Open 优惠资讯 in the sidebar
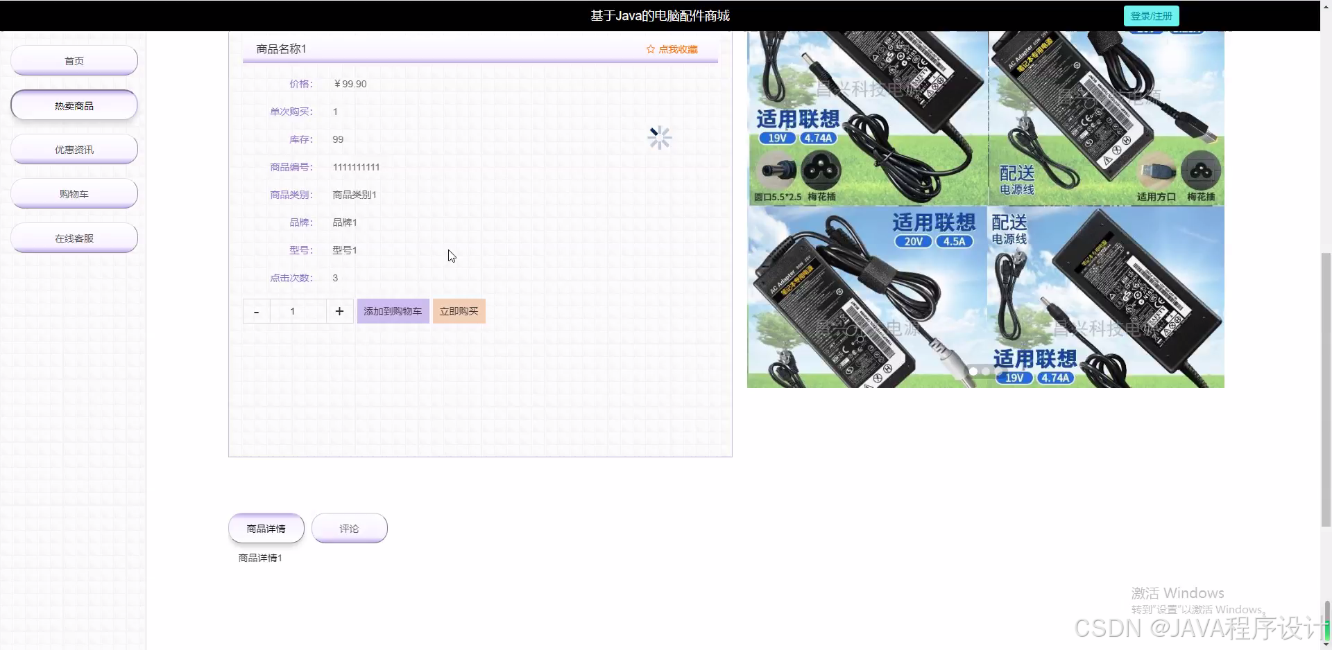1332x650 pixels. click(x=74, y=149)
